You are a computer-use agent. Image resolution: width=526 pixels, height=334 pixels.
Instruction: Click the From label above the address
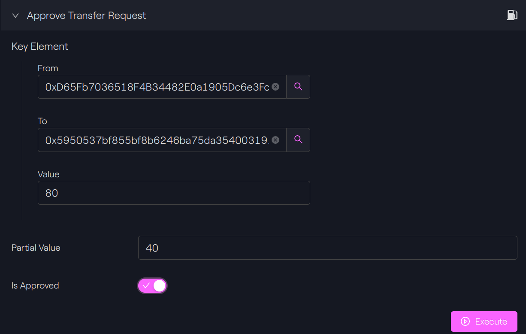click(48, 68)
